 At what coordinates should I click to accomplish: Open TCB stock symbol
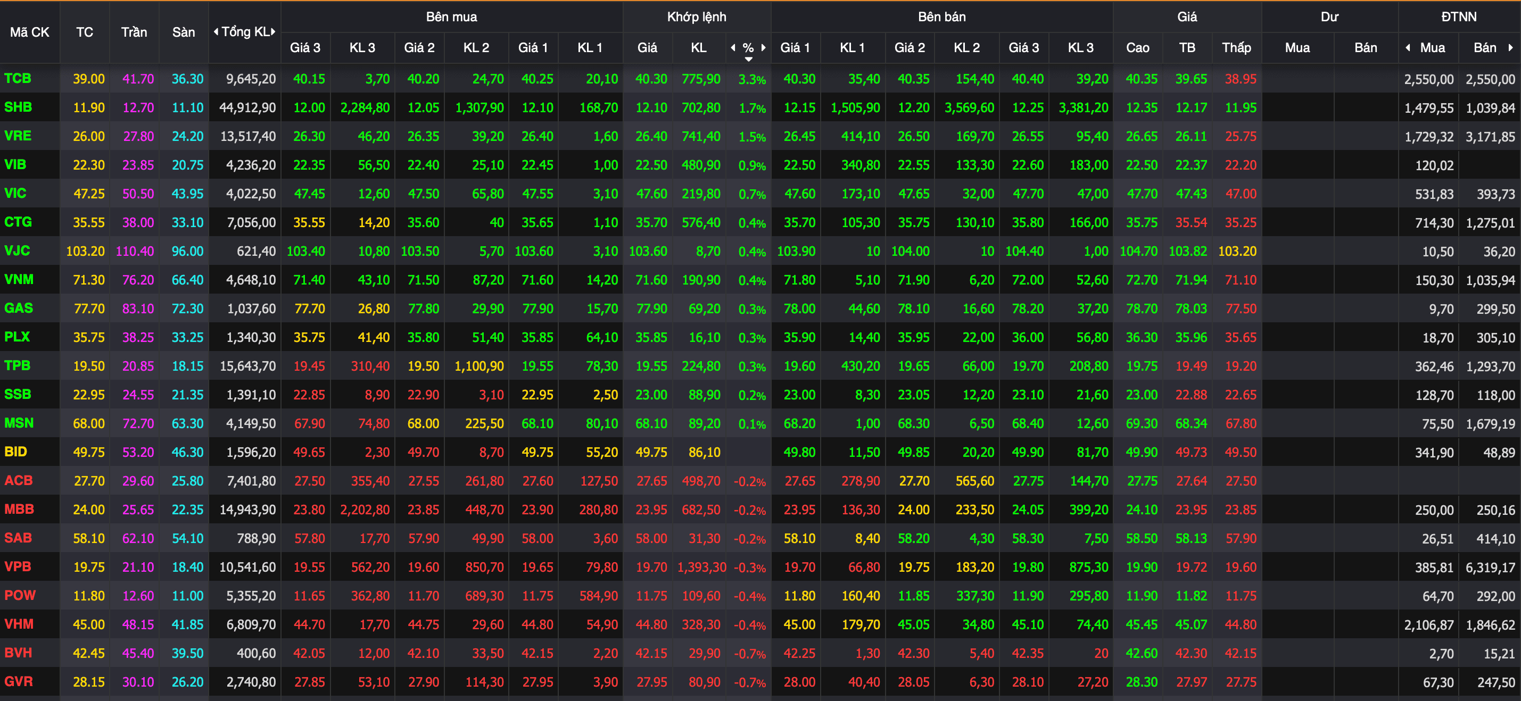18,79
